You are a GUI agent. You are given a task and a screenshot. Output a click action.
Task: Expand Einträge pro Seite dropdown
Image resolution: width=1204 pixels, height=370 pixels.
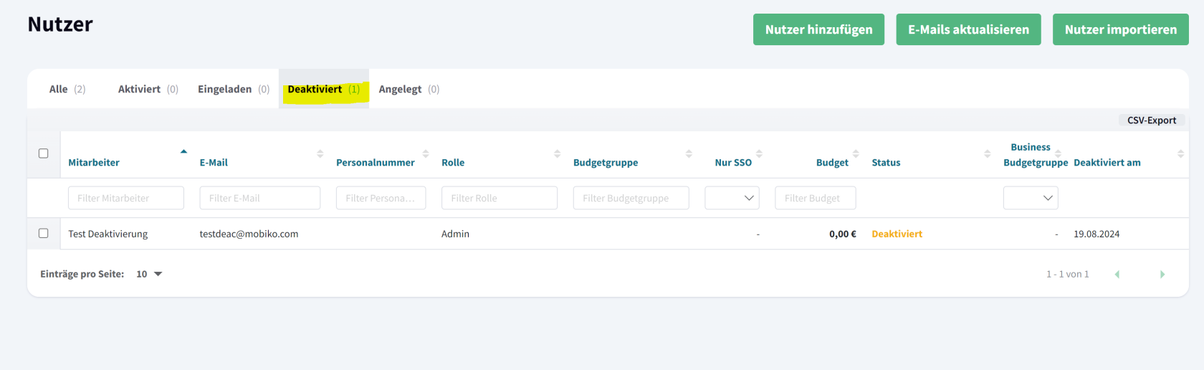point(149,274)
